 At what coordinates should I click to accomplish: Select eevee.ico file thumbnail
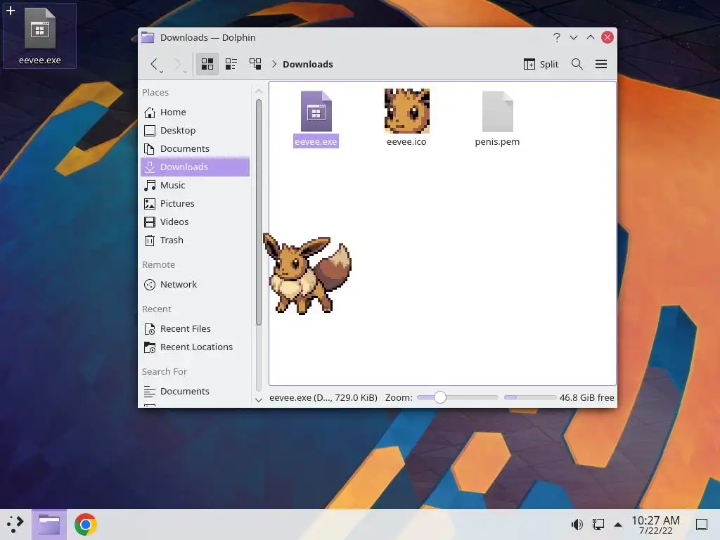[x=407, y=111]
